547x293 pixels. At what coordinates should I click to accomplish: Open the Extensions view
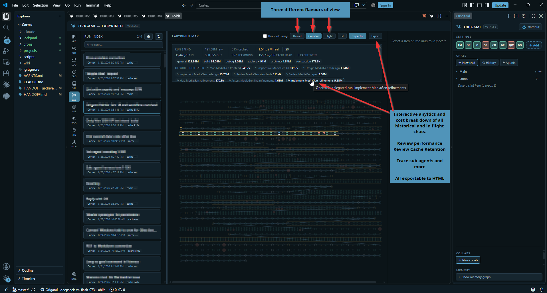pyautogui.click(x=6, y=73)
